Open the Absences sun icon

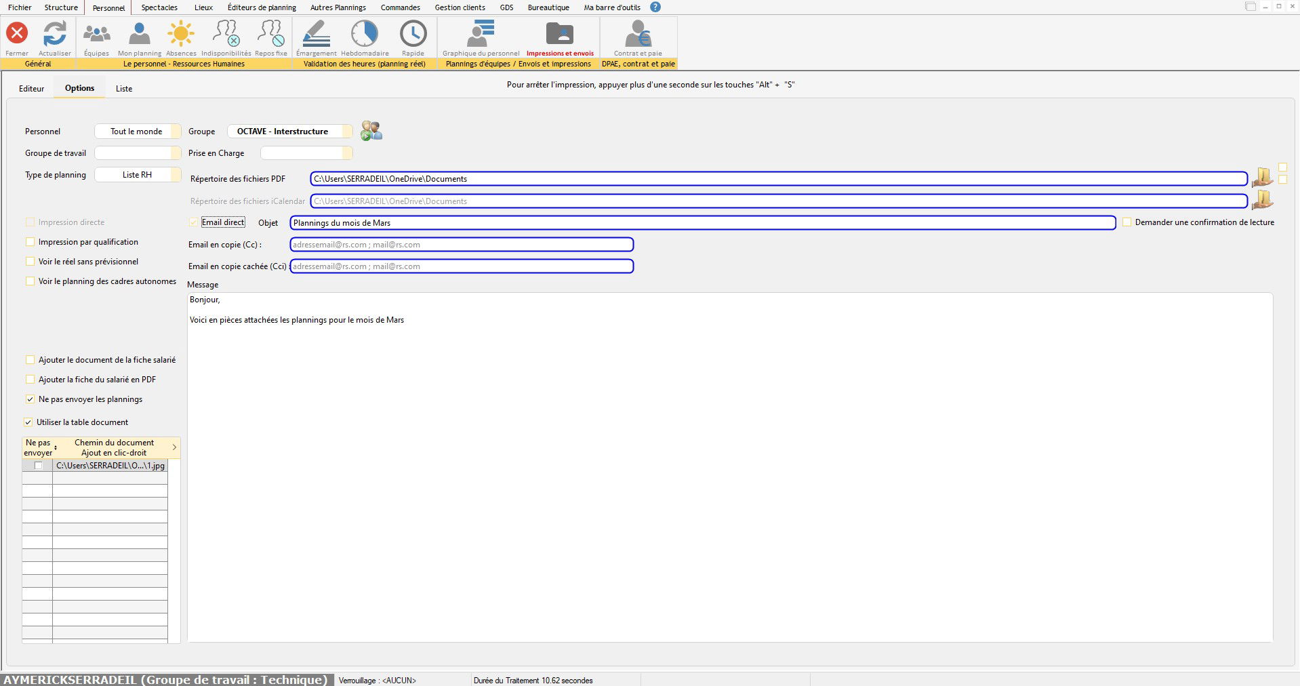click(x=181, y=33)
